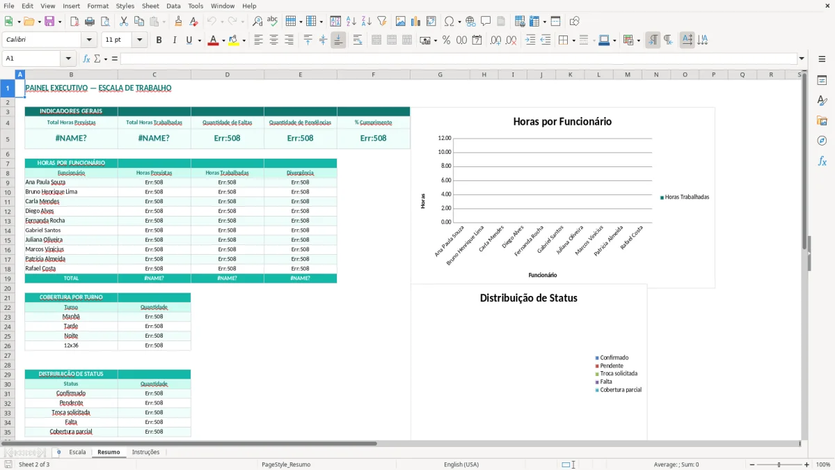Open the Navigator sidebar compass icon
835x470 pixels.
point(822,141)
